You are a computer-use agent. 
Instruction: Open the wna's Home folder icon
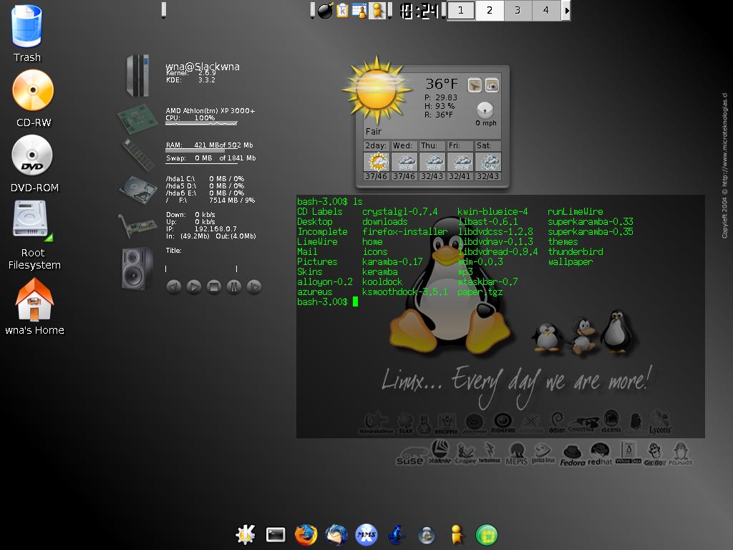tap(34, 300)
